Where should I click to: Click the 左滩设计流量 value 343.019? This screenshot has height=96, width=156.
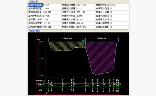click(x=47, y=12)
